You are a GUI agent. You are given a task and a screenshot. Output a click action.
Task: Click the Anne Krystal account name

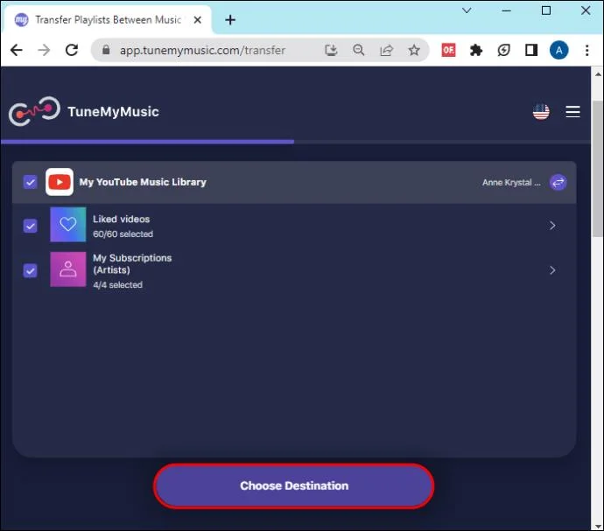pos(511,183)
